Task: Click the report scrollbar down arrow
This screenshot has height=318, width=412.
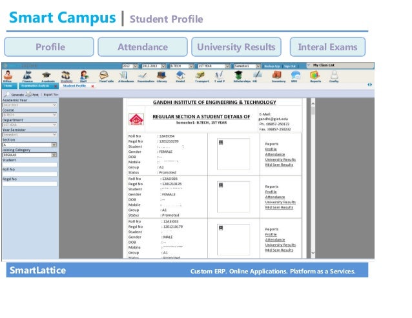Action: tap(313, 253)
